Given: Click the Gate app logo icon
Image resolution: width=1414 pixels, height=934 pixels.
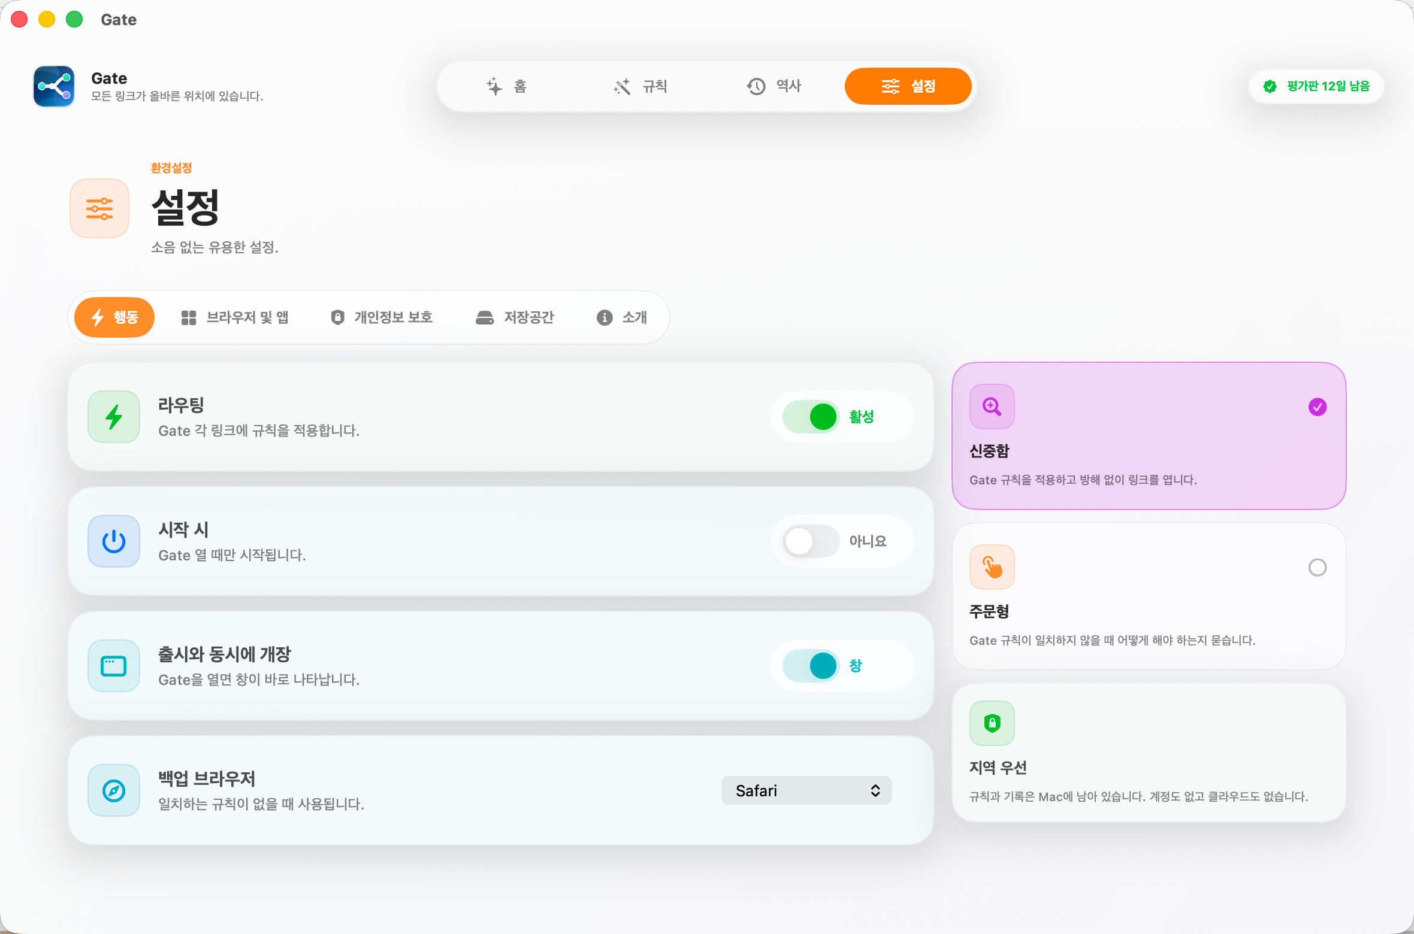Looking at the screenshot, I should [x=54, y=86].
